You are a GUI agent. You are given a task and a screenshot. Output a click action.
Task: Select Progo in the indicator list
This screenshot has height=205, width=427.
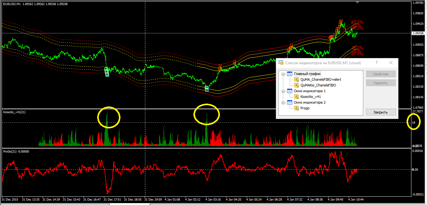tap(305, 108)
